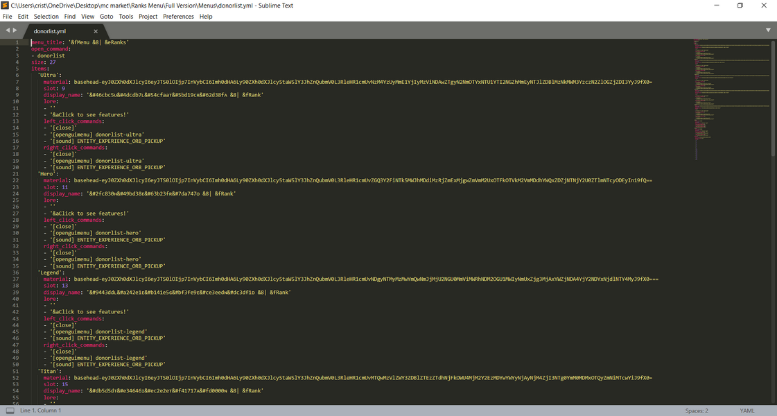Open the Selection menu

point(46,17)
